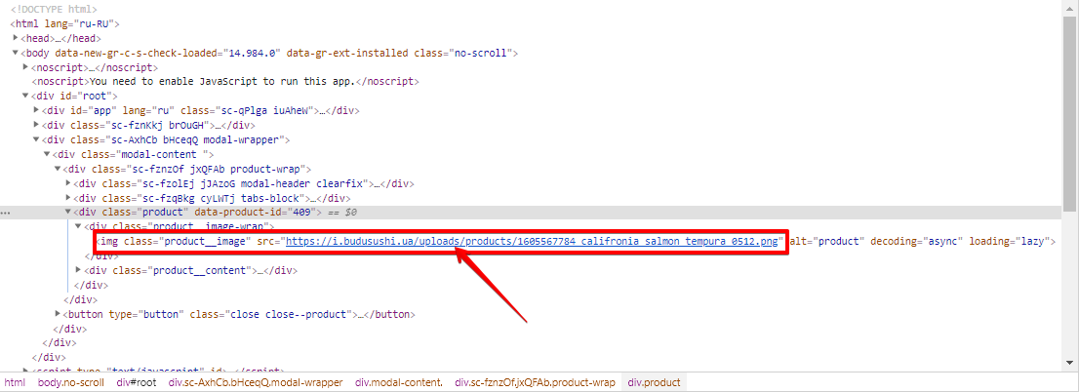Expand the close--product button node
This screenshot has width=1079, height=392.
click(59, 314)
